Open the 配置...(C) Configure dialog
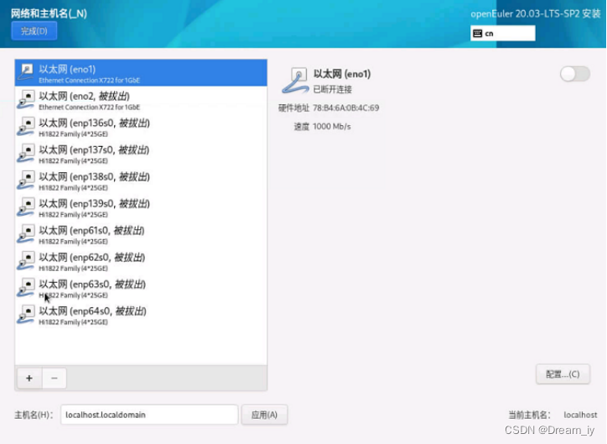The image size is (607, 444). click(563, 374)
